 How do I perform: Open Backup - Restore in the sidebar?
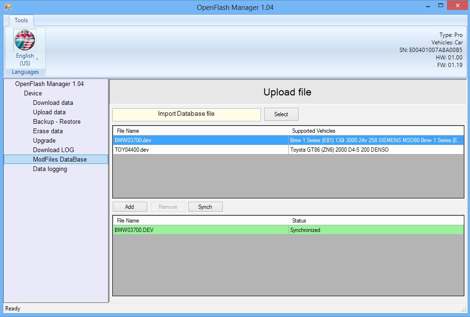point(57,121)
